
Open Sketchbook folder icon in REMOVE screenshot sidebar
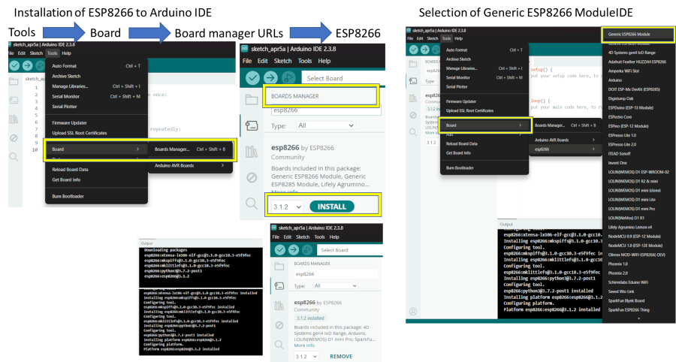[279, 267]
